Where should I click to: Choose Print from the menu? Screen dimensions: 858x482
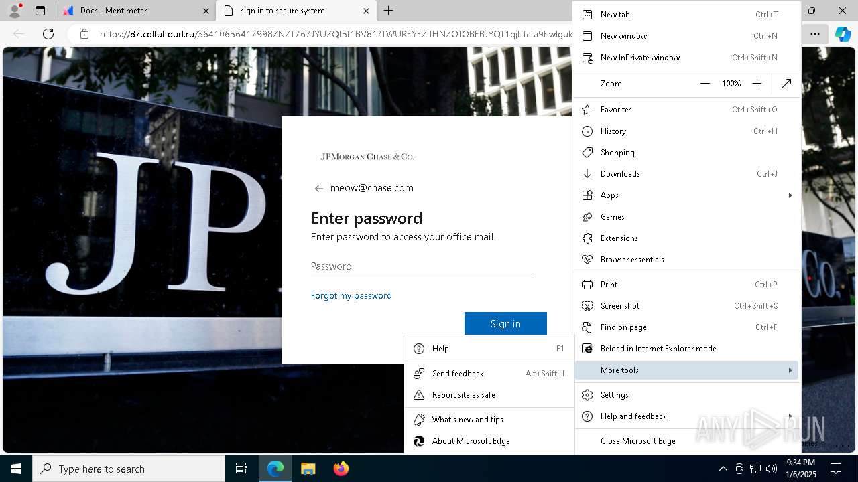coord(687,285)
